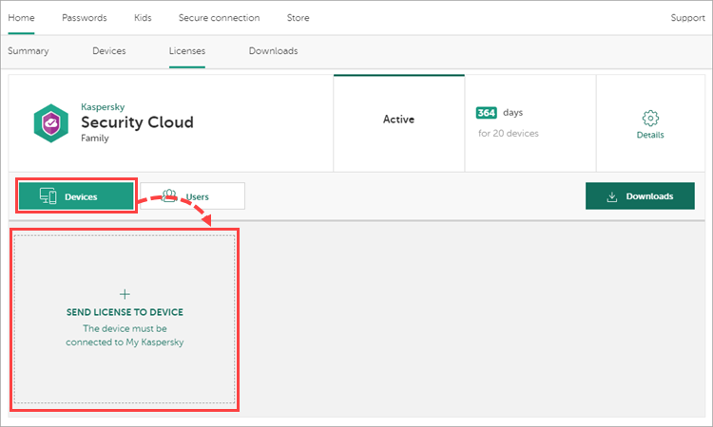Click the Kaspersky Security Cloud shield logo

pyautogui.click(x=51, y=123)
